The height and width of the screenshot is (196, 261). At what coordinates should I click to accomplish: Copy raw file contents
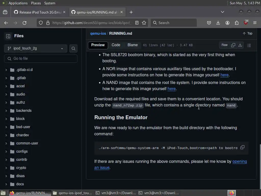[233, 45]
